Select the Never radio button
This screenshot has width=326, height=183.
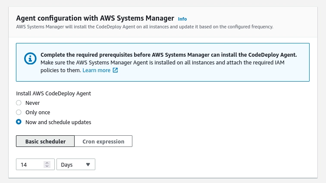(19, 103)
